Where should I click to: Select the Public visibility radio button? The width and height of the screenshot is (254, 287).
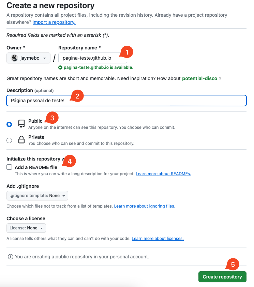point(9,124)
